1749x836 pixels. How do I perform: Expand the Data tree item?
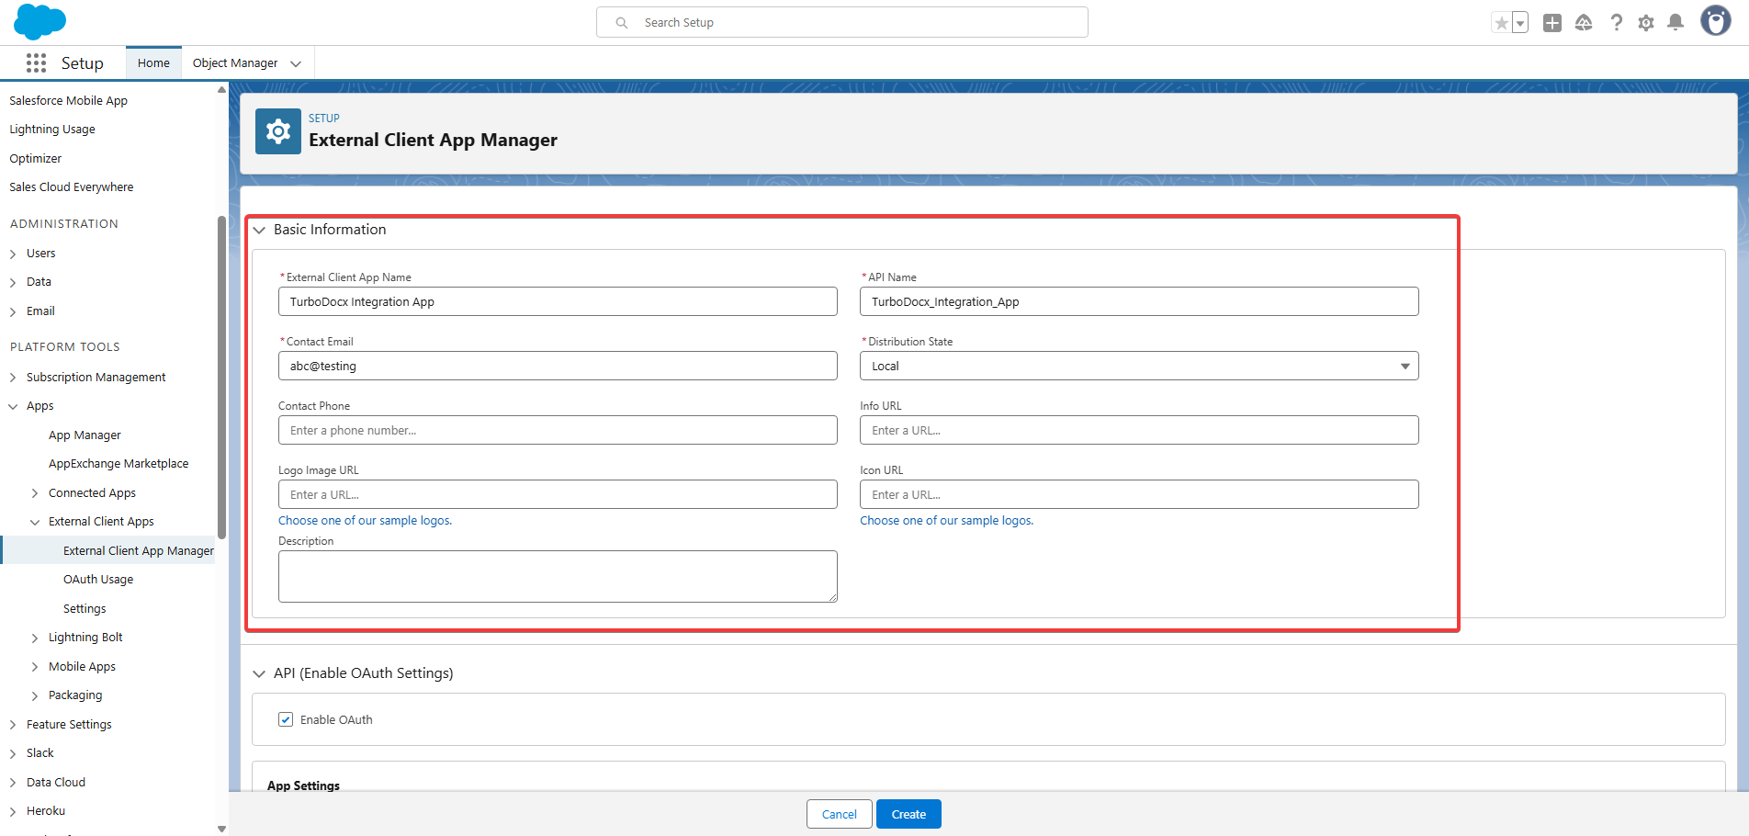point(13,282)
